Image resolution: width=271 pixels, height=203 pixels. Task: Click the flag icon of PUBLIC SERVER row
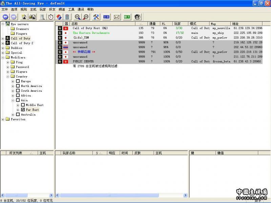(66, 62)
